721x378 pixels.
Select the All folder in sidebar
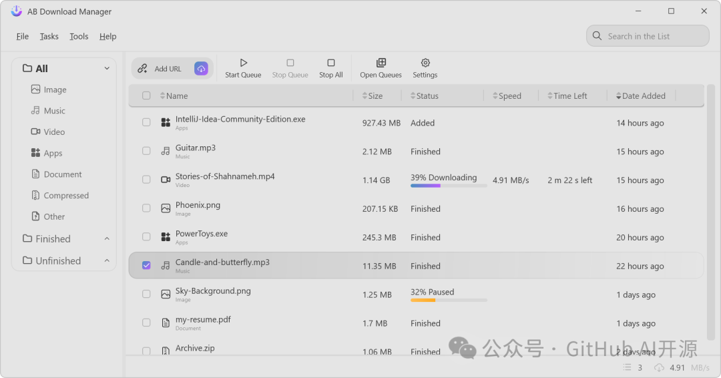click(x=35, y=69)
